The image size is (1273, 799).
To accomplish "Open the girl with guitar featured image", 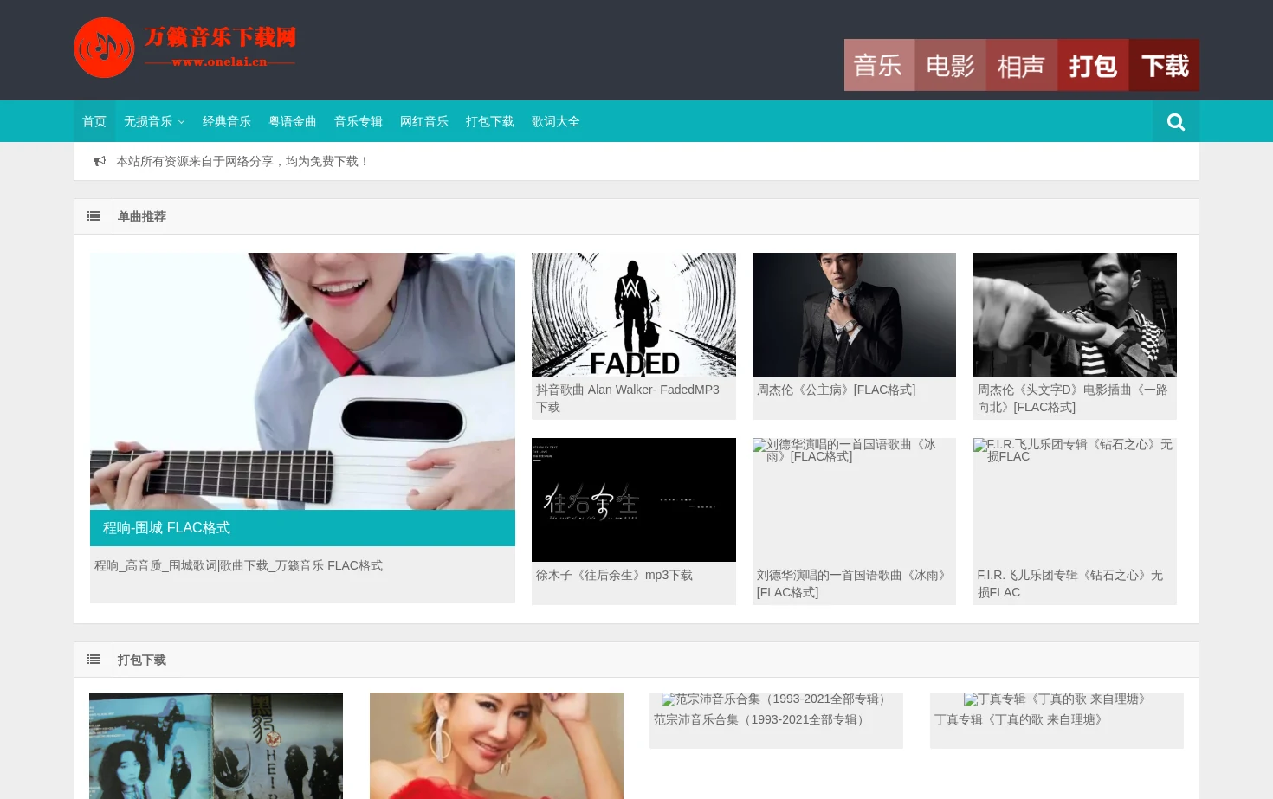I will pyautogui.click(x=302, y=381).
